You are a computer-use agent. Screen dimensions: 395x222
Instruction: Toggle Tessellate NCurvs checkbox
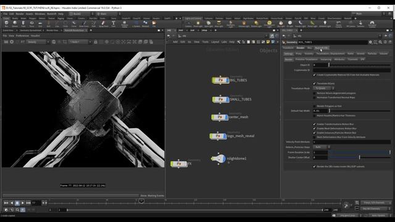(314, 84)
